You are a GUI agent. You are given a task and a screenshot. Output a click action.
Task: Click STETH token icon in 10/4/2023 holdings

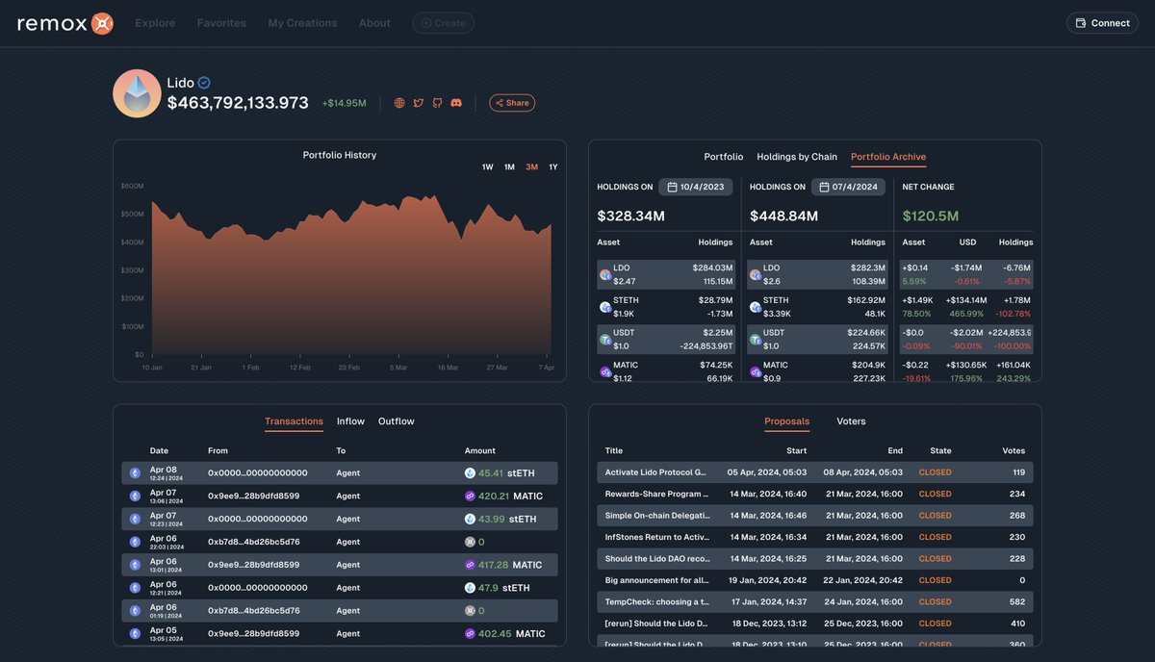(605, 307)
